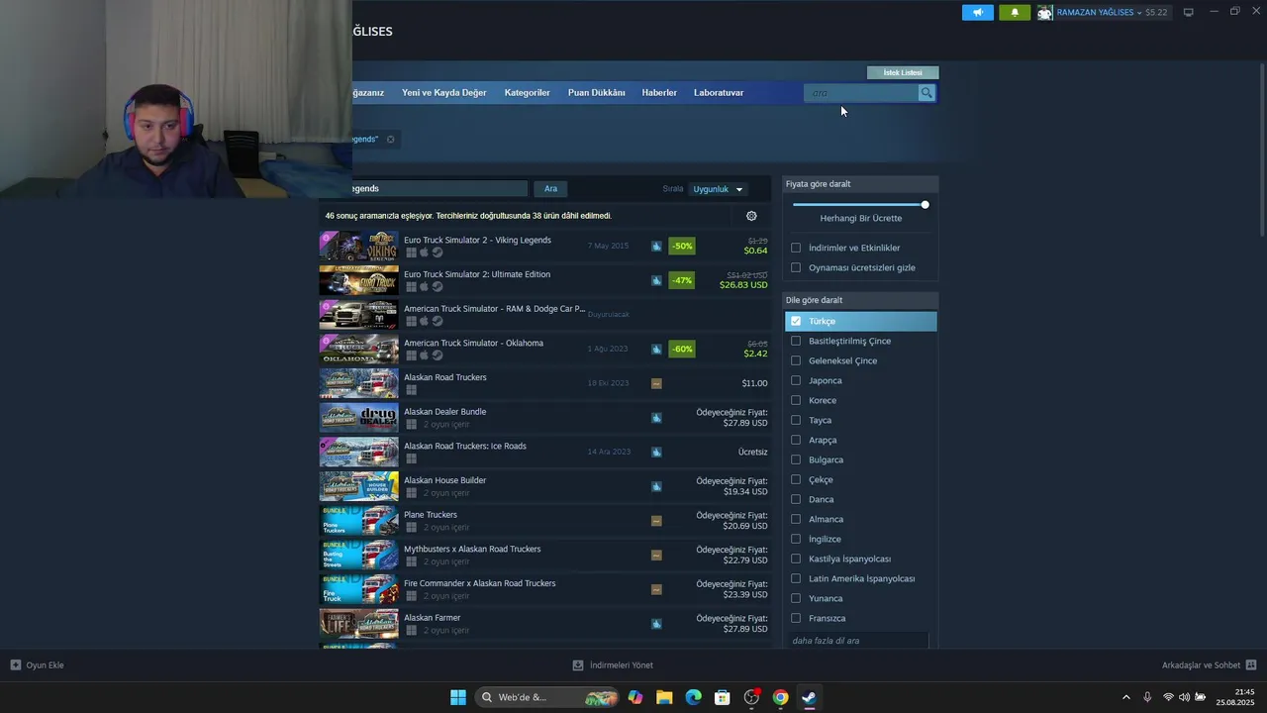Open File Explorer from taskbar
Viewport: 1267px width, 713px height.
click(664, 697)
